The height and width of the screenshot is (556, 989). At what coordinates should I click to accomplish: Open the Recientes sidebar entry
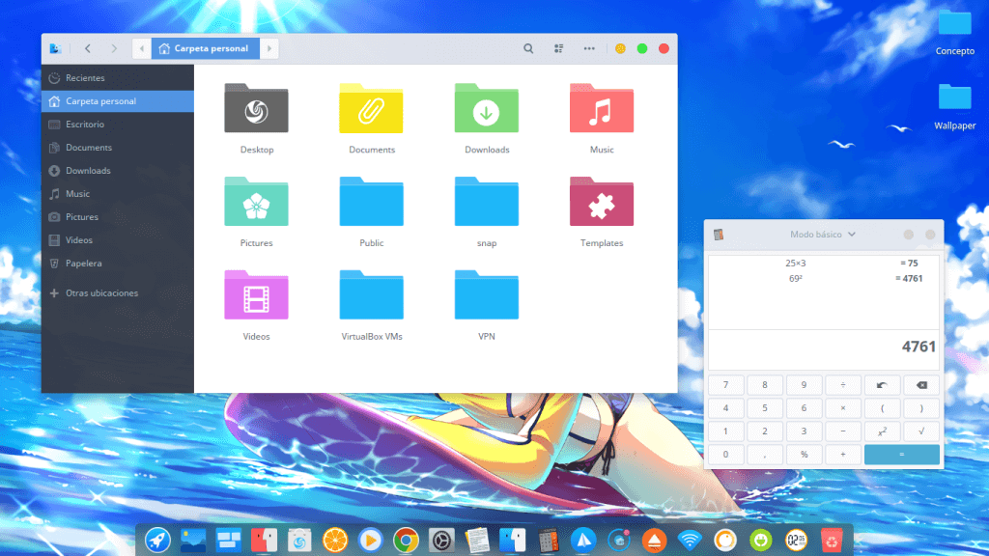[x=117, y=78]
